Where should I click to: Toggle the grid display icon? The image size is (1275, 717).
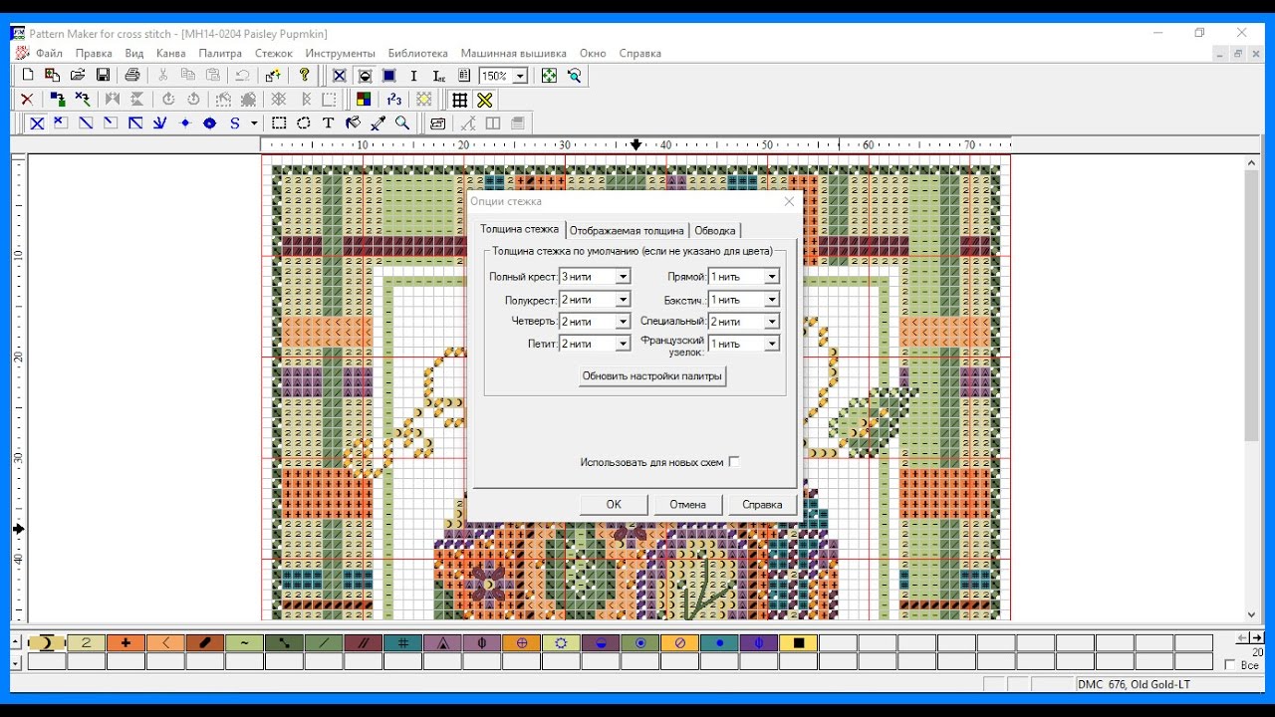click(459, 100)
